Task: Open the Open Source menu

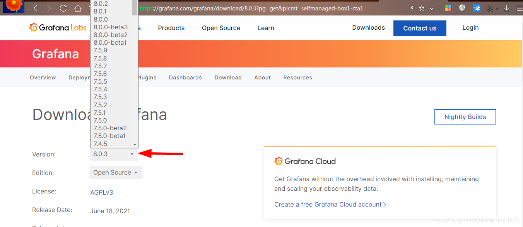Action: (221, 28)
